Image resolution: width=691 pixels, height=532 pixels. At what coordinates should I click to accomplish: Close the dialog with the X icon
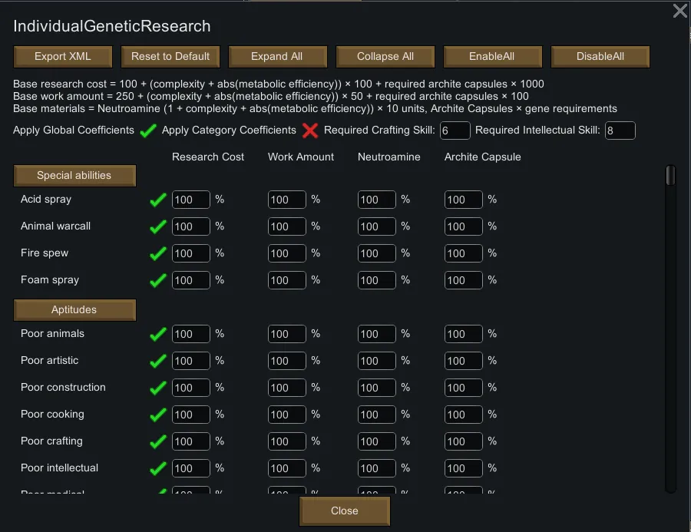point(679,11)
